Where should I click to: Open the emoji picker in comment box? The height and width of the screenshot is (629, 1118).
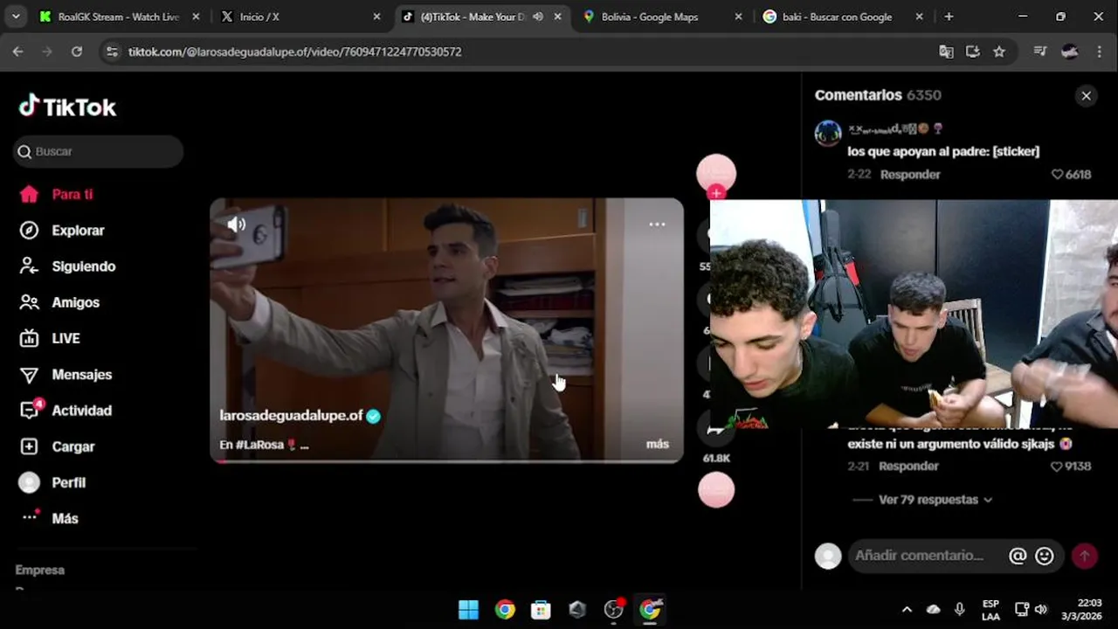point(1044,556)
